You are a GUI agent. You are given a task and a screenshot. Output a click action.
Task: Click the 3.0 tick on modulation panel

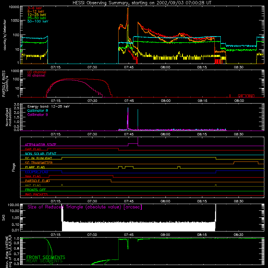click(x=16, y=104)
